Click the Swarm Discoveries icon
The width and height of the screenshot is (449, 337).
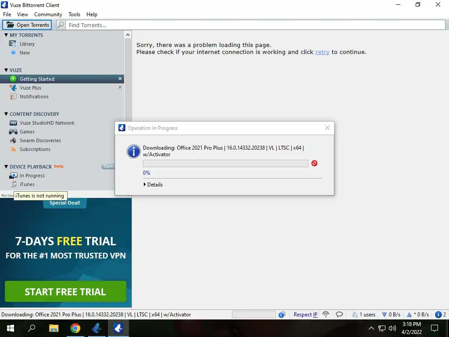coord(13,140)
